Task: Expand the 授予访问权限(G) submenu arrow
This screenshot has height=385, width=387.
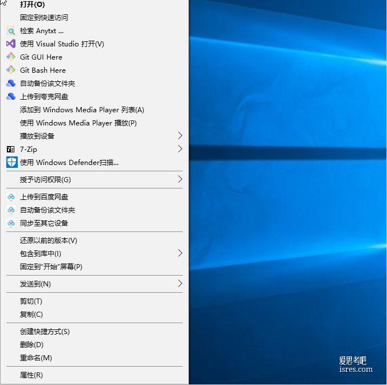Action: tap(180, 179)
